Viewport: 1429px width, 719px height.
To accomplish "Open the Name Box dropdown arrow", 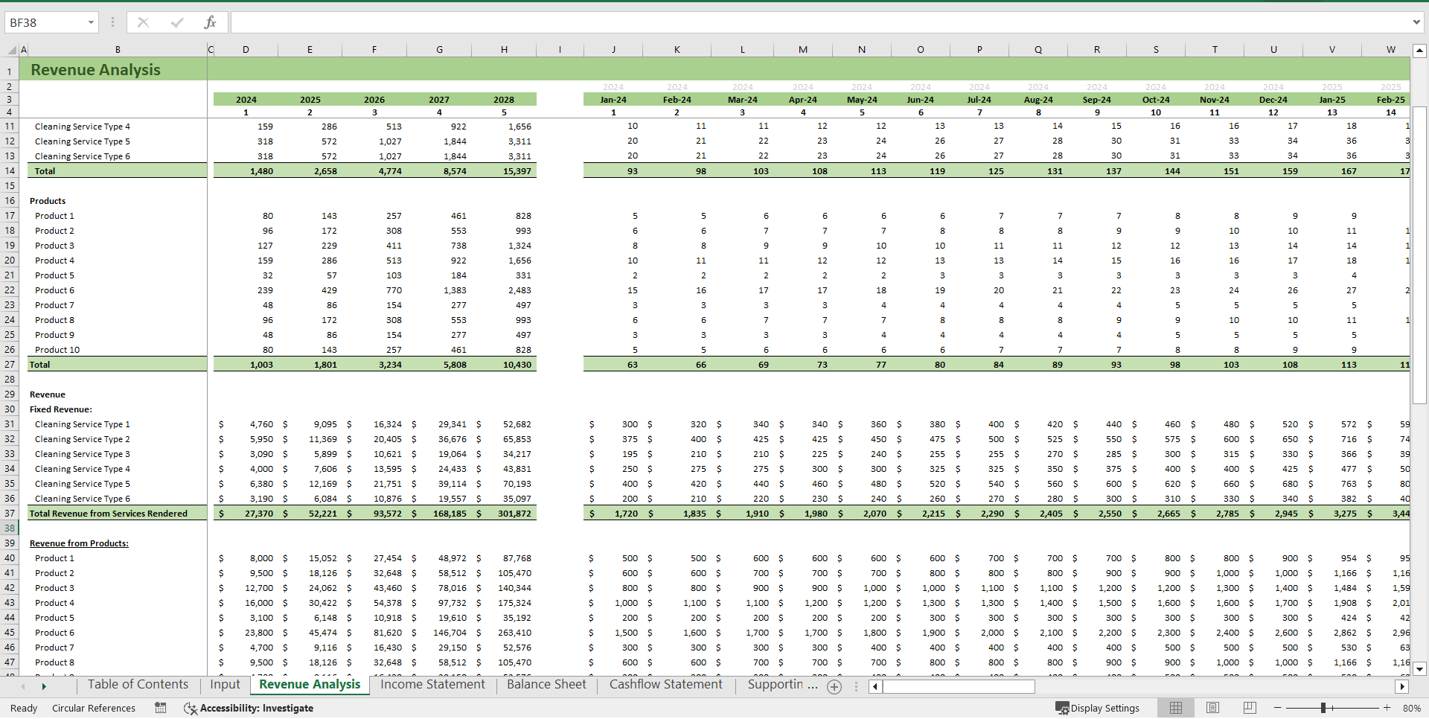I will coord(91,22).
